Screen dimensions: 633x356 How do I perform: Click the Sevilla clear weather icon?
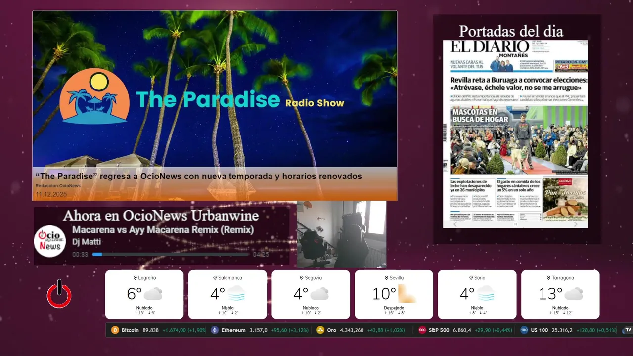[407, 294]
